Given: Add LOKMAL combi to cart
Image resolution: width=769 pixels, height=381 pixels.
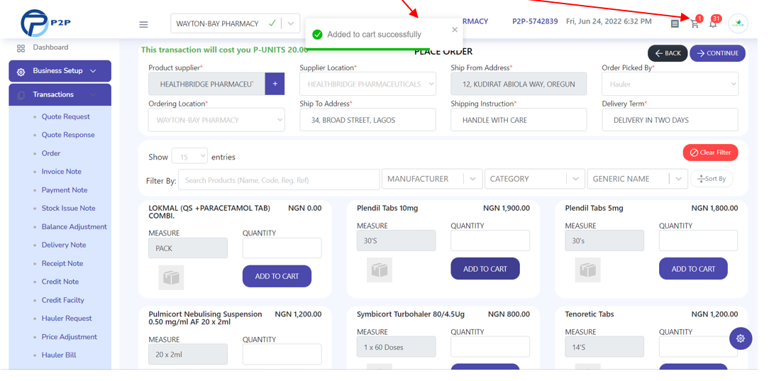Looking at the screenshot, I should (x=277, y=277).
